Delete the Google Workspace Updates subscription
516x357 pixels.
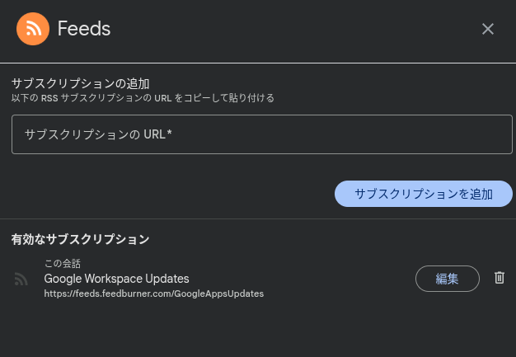(x=499, y=278)
